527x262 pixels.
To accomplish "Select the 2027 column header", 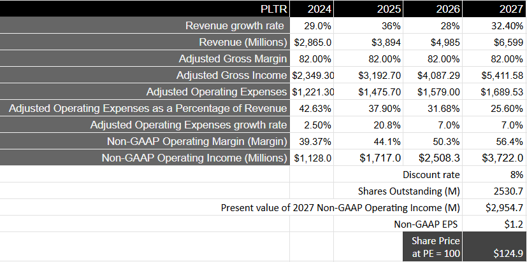I will pos(495,9).
